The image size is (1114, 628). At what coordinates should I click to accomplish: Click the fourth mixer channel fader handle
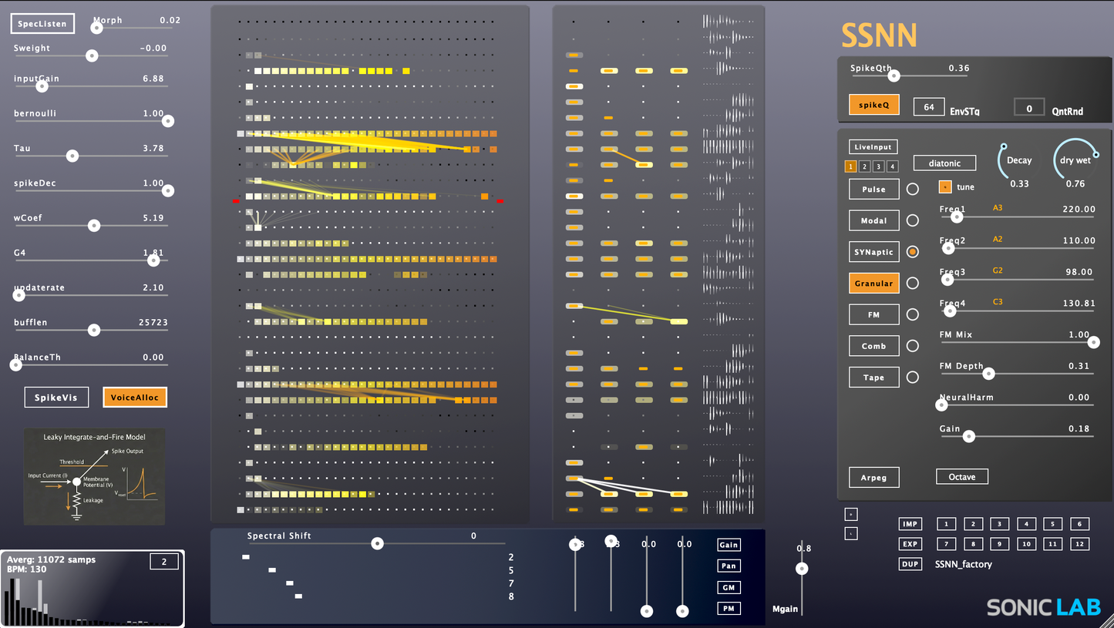682,611
